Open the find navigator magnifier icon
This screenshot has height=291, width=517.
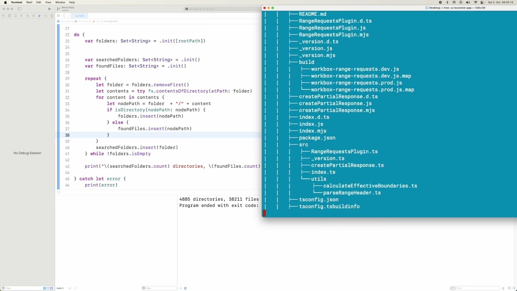21,16
